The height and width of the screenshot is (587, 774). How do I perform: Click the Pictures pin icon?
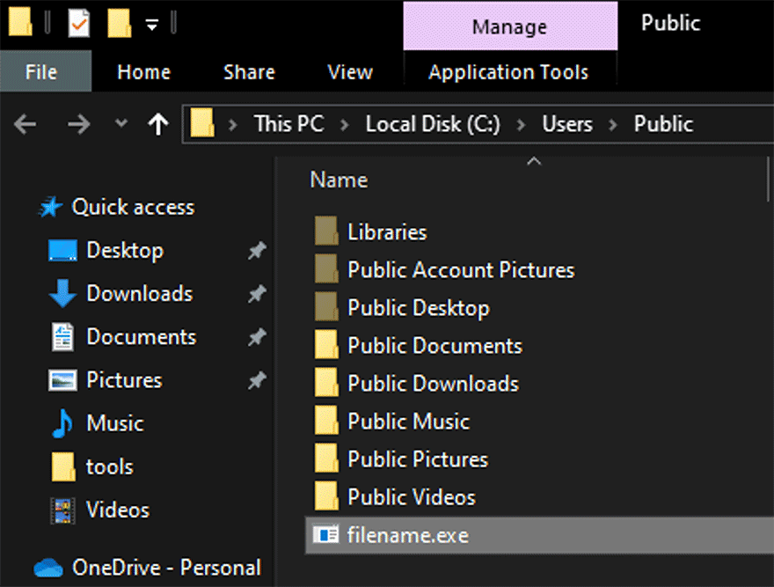257,380
